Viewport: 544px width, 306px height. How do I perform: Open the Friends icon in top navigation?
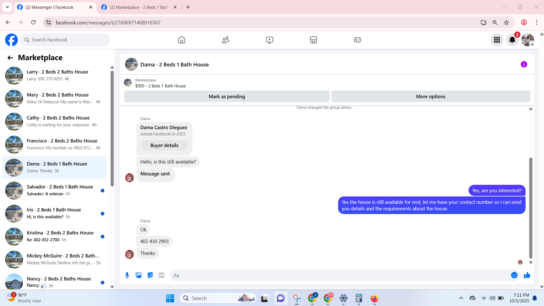click(x=225, y=40)
